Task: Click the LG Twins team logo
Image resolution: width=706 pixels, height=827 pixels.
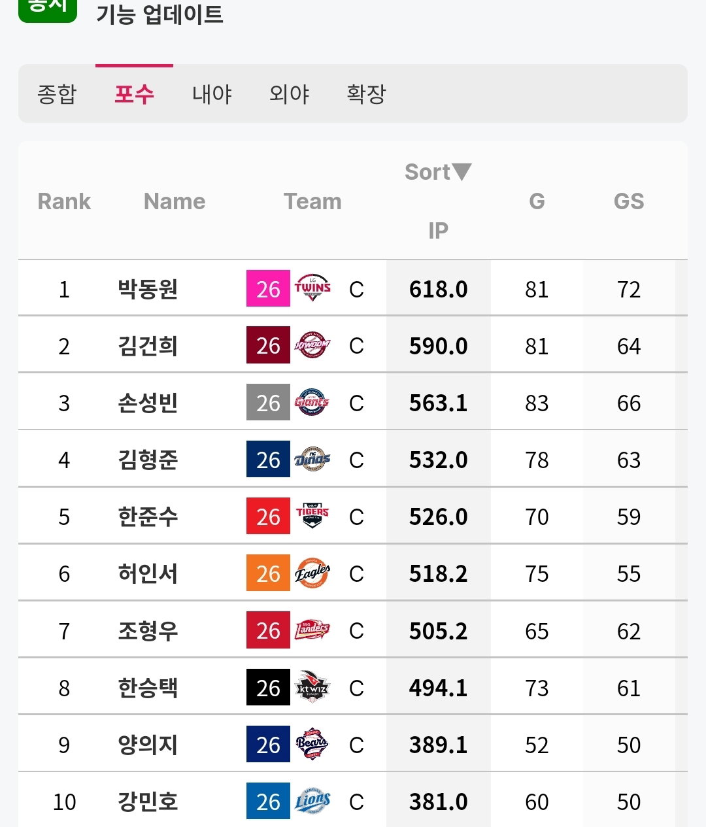Action: [x=312, y=288]
